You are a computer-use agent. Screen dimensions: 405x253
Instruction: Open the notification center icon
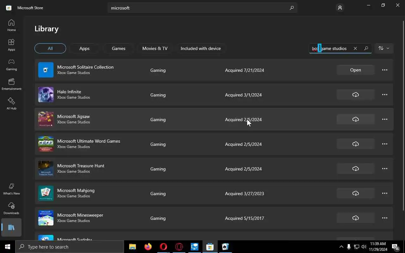coord(395,247)
